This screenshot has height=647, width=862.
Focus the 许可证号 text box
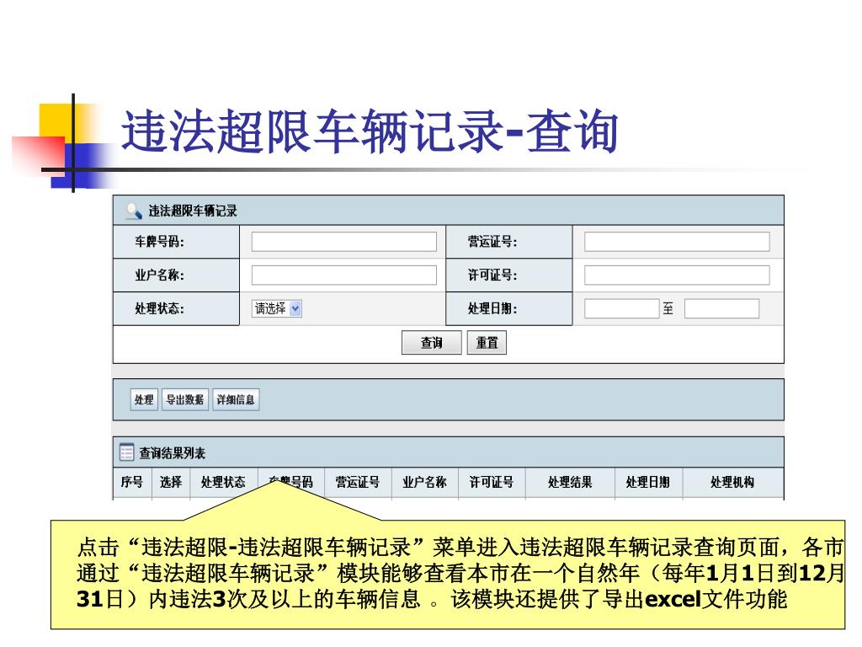[x=677, y=275]
